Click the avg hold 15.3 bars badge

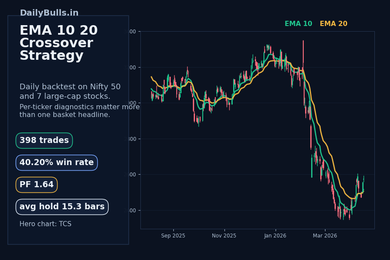pyautogui.click(x=62, y=207)
